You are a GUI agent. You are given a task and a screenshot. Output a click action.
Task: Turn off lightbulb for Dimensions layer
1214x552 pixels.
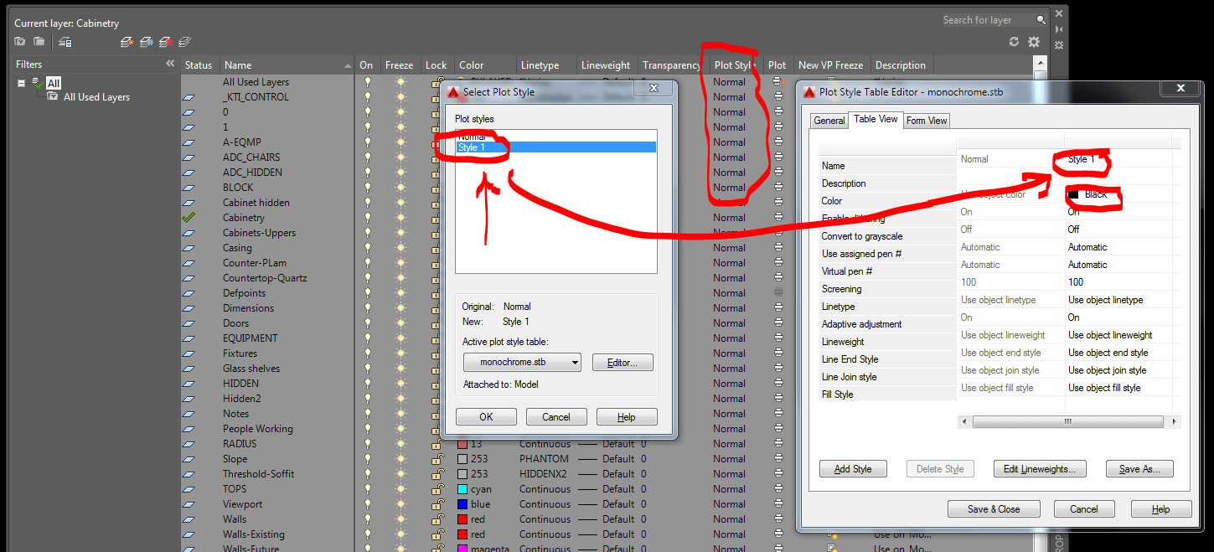point(367,308)
